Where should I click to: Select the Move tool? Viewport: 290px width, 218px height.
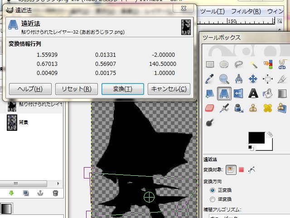[253, 79]
